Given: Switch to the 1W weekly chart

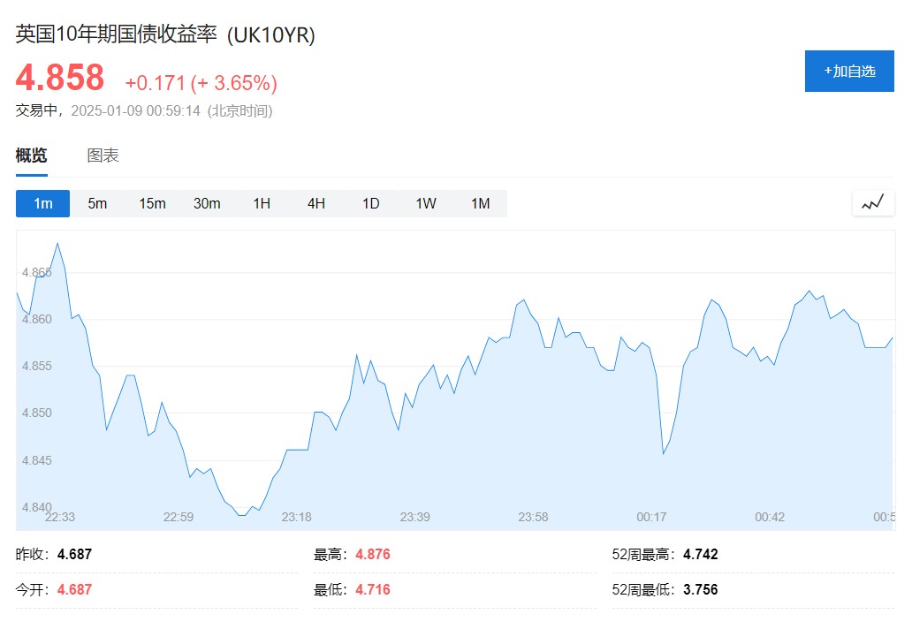Looking at the screenshot, I should click(426, 204).
